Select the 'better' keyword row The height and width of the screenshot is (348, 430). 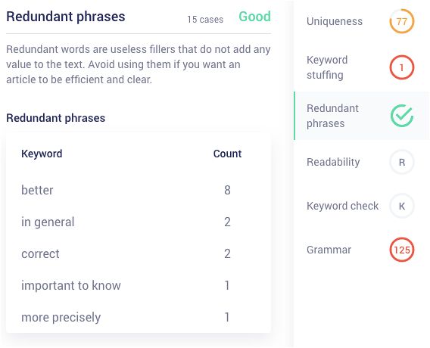pyautogui.click(x=139, y=190)
